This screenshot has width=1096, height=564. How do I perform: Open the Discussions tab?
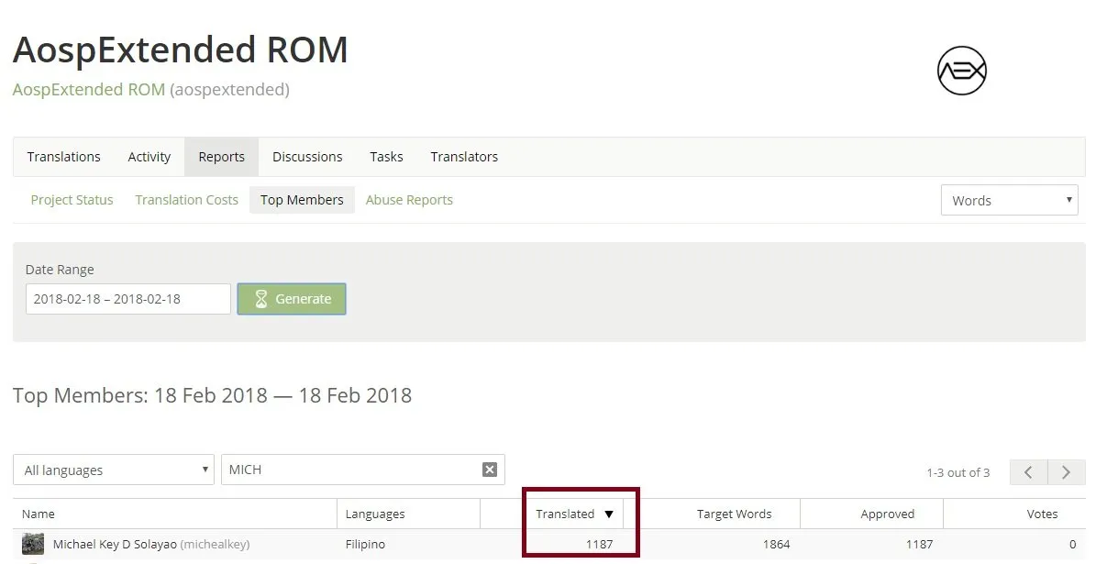[x=307, y=157]
